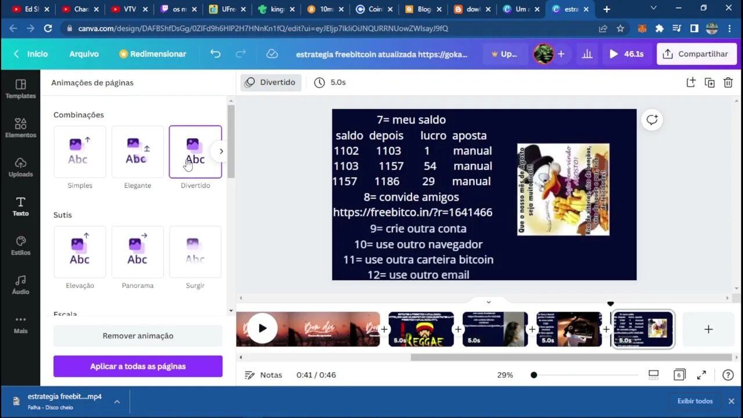Open the Uploads sidebar panel

[x=20, y=167]
